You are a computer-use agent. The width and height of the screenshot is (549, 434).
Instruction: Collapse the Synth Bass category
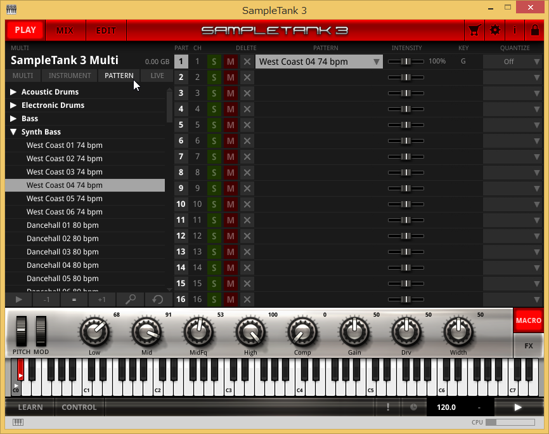[x=13, y=132]
